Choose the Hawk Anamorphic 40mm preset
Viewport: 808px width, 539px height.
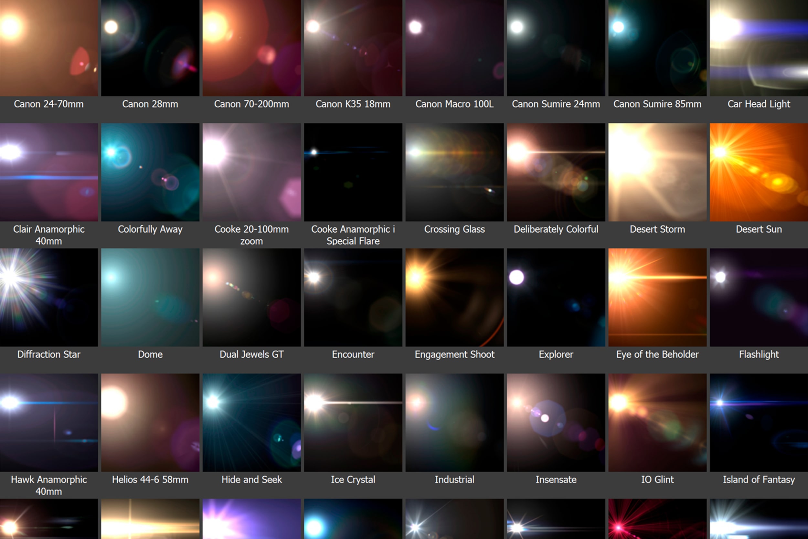tap(48, 422)
